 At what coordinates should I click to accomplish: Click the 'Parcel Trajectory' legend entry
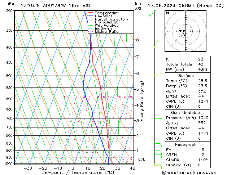(x=112, y=19)
